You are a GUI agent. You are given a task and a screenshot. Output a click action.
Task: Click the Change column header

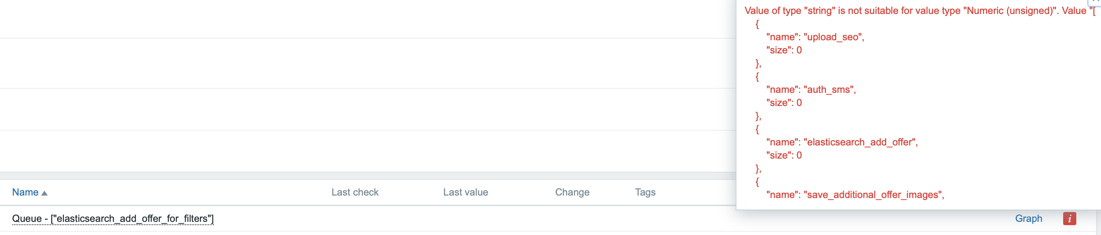pos(572,192)
